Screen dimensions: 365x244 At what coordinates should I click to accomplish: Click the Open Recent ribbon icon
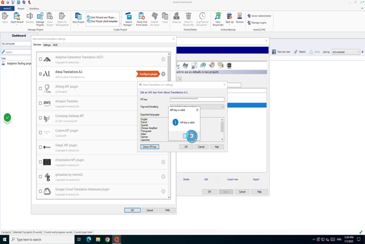(x=17, y=18)
